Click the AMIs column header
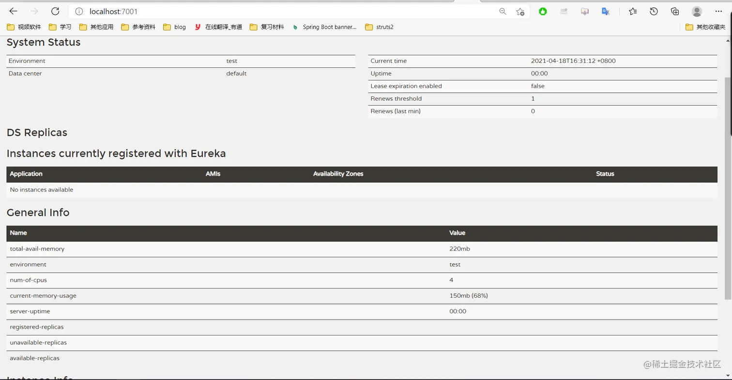This screenshot has width=732, height=380. (213, 174)
